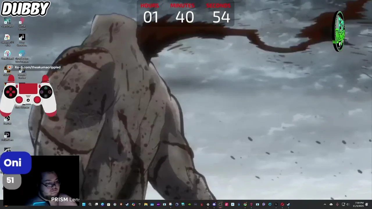The image size is (372, 209).
Task: Open Opera browser from taskbar
Action: coord(282,204)
